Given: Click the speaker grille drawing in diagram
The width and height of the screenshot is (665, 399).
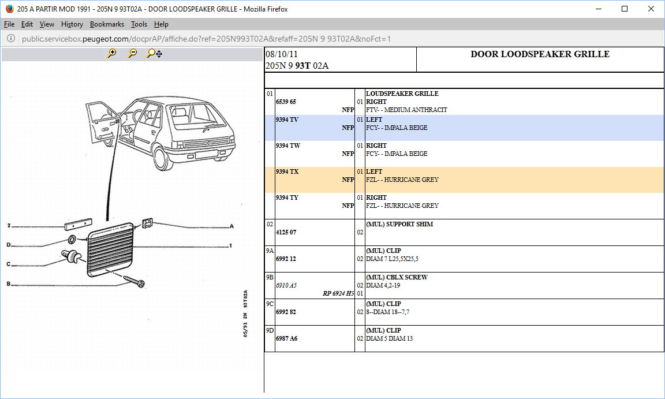Looking at the screenshot, I should 110,250.
